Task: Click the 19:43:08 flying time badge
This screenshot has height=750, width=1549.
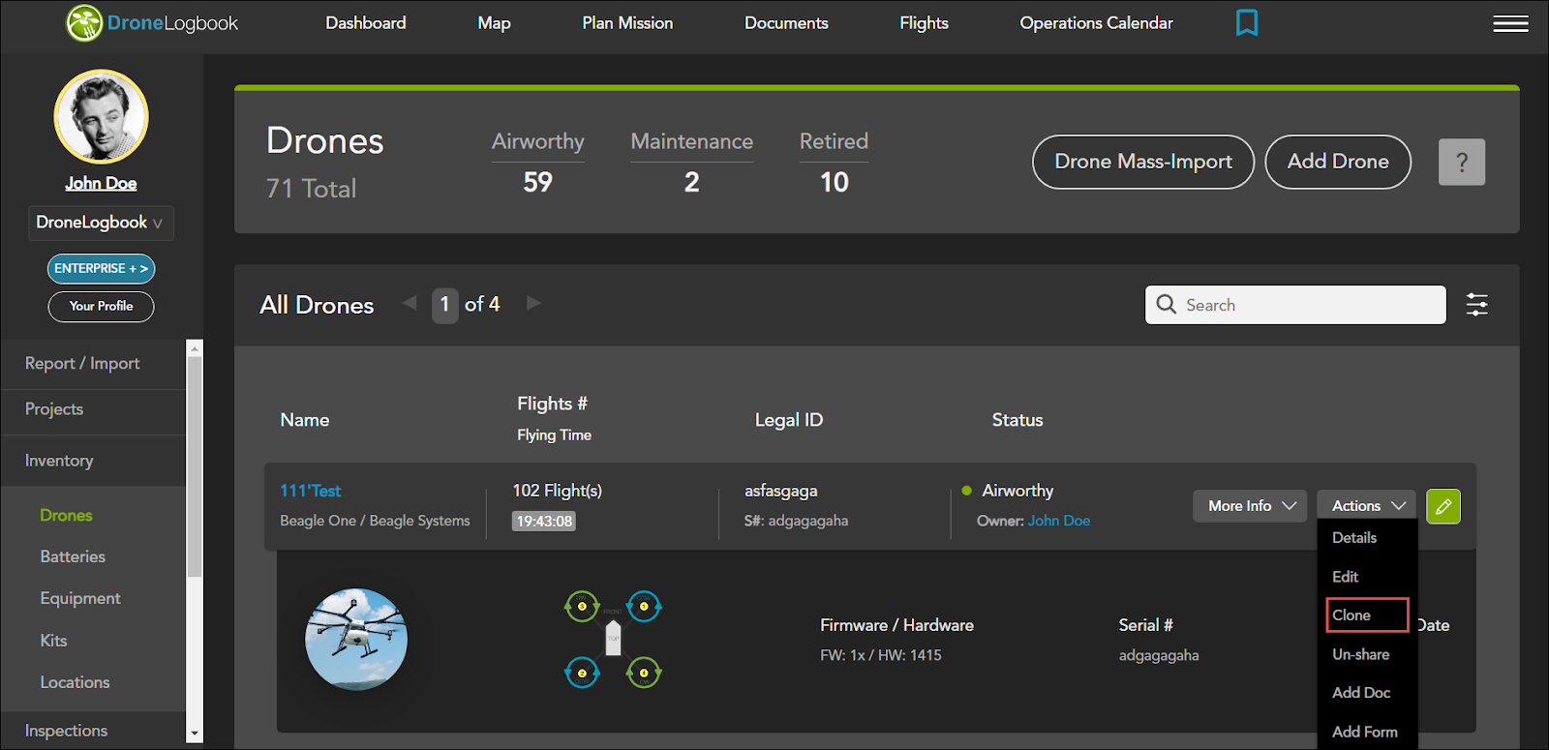Action: tap(544, 522)
